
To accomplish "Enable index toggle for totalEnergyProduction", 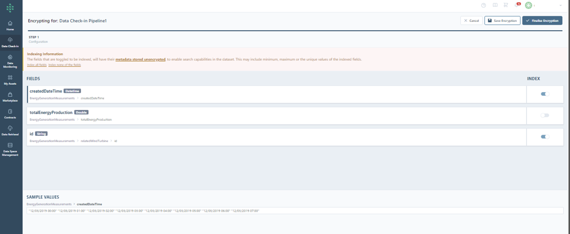I will coord(545,115).
